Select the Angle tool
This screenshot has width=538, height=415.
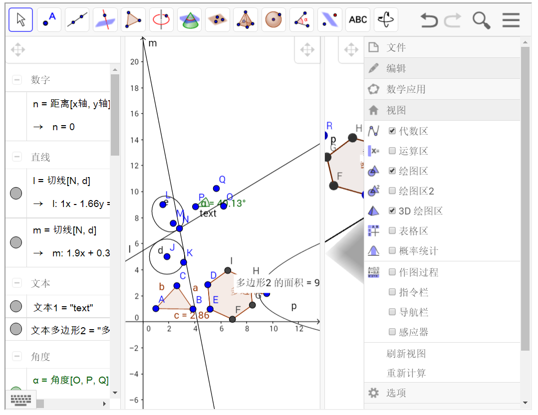coord(301,19)
